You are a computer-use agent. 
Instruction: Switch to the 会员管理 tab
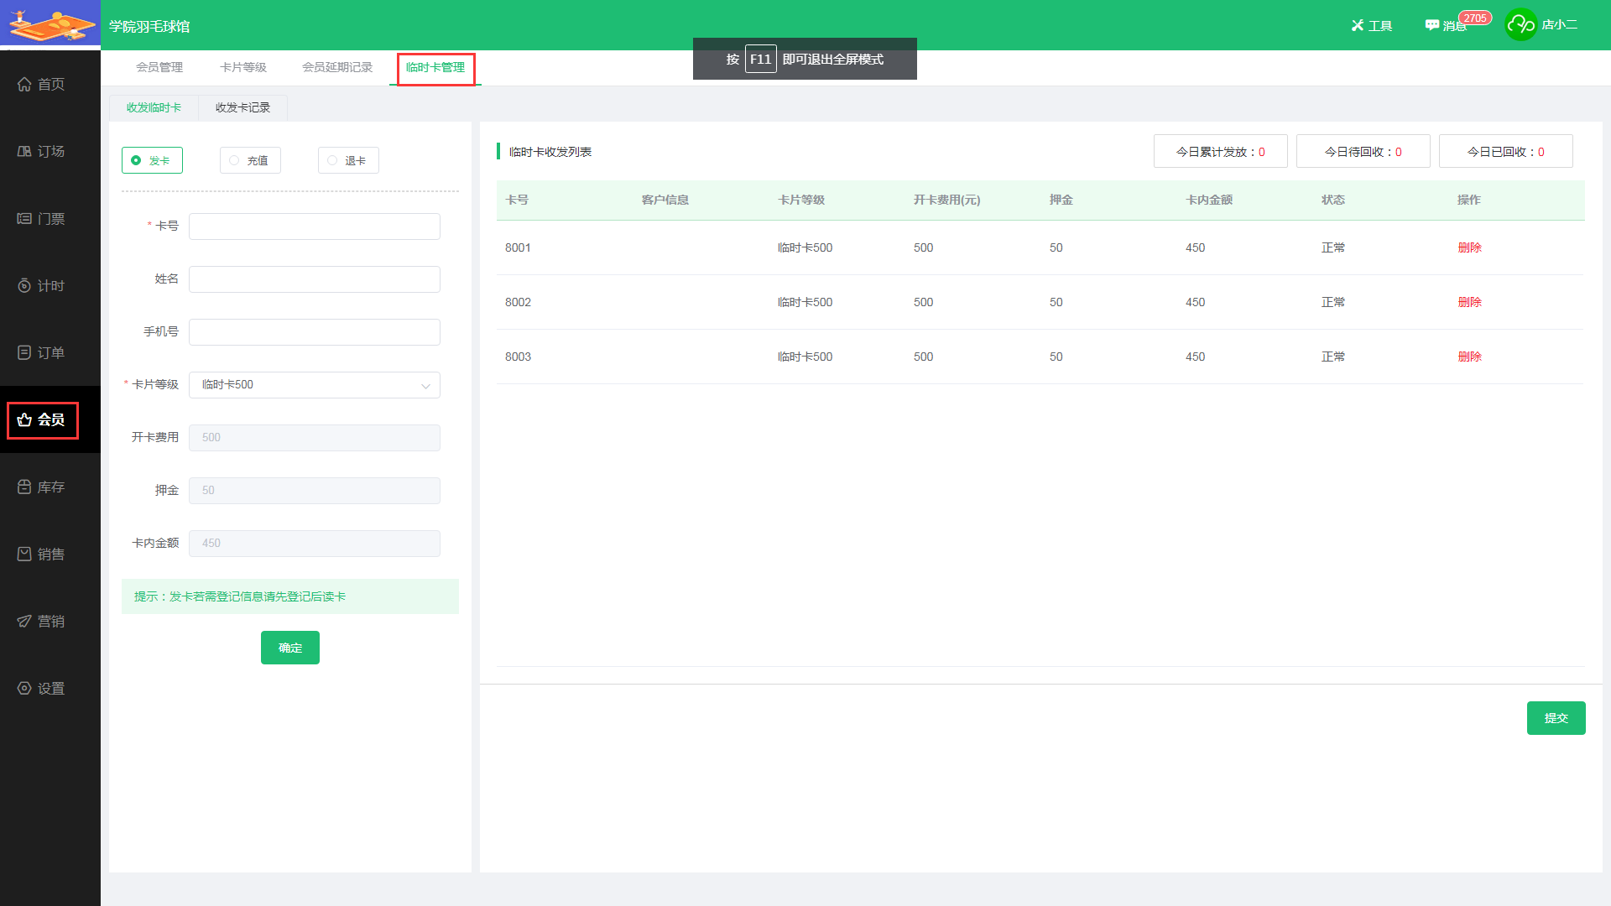(x=159, y=67)
